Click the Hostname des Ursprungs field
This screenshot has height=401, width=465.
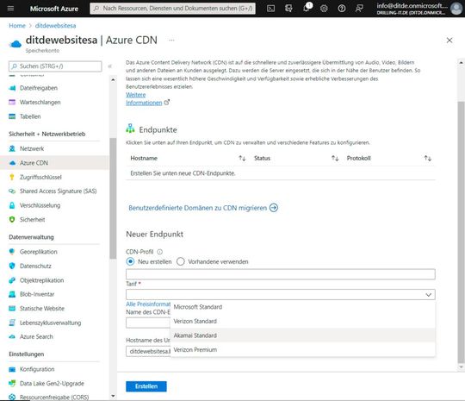[148, 351]
